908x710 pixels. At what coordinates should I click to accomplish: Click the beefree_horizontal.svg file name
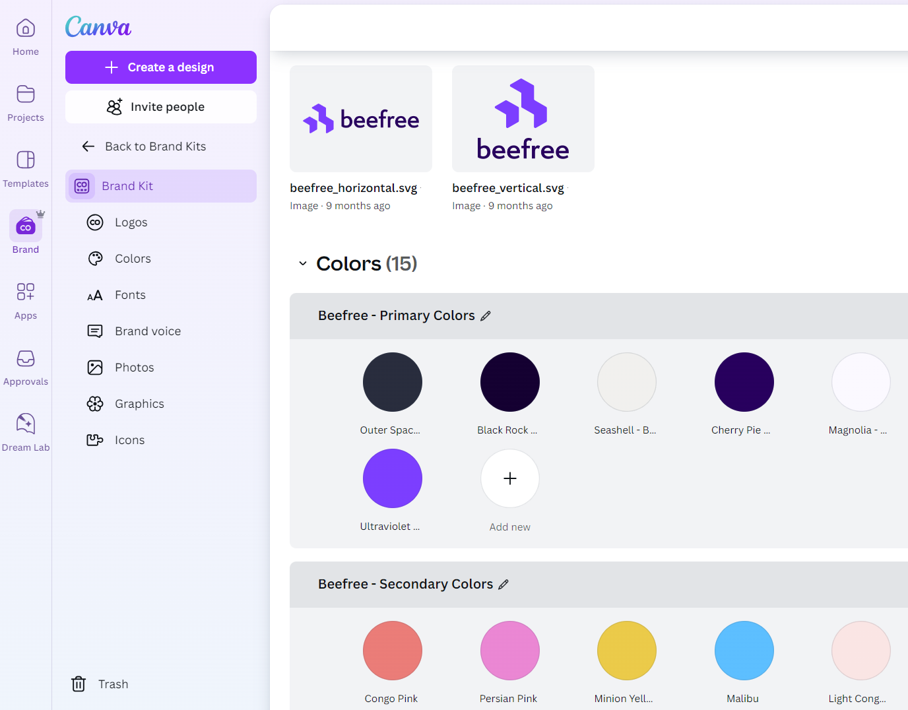354,188
